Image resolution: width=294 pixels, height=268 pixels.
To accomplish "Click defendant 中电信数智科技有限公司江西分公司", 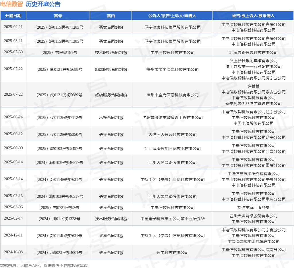I will tap(253, 151).
